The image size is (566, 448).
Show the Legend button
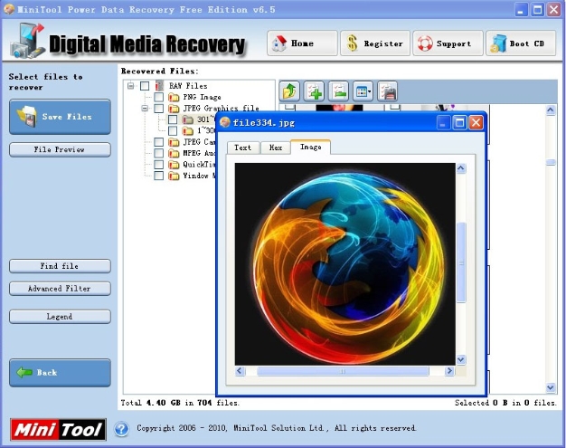(x=60, y=317)
